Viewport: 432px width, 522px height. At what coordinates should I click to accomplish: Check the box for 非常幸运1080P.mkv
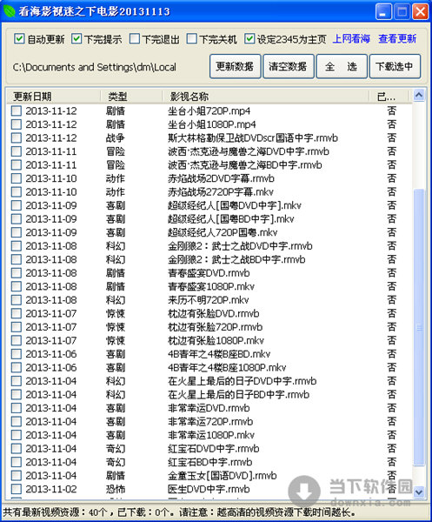tap(17, 435)
